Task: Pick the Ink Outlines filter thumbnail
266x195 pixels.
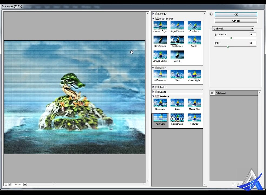Action: tap(177, 40)
